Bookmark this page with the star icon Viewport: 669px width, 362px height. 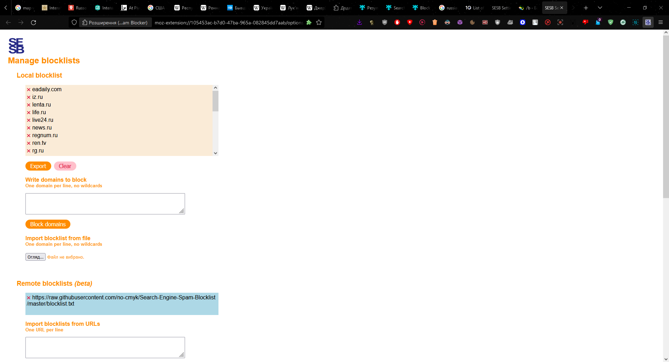point(319,22)
